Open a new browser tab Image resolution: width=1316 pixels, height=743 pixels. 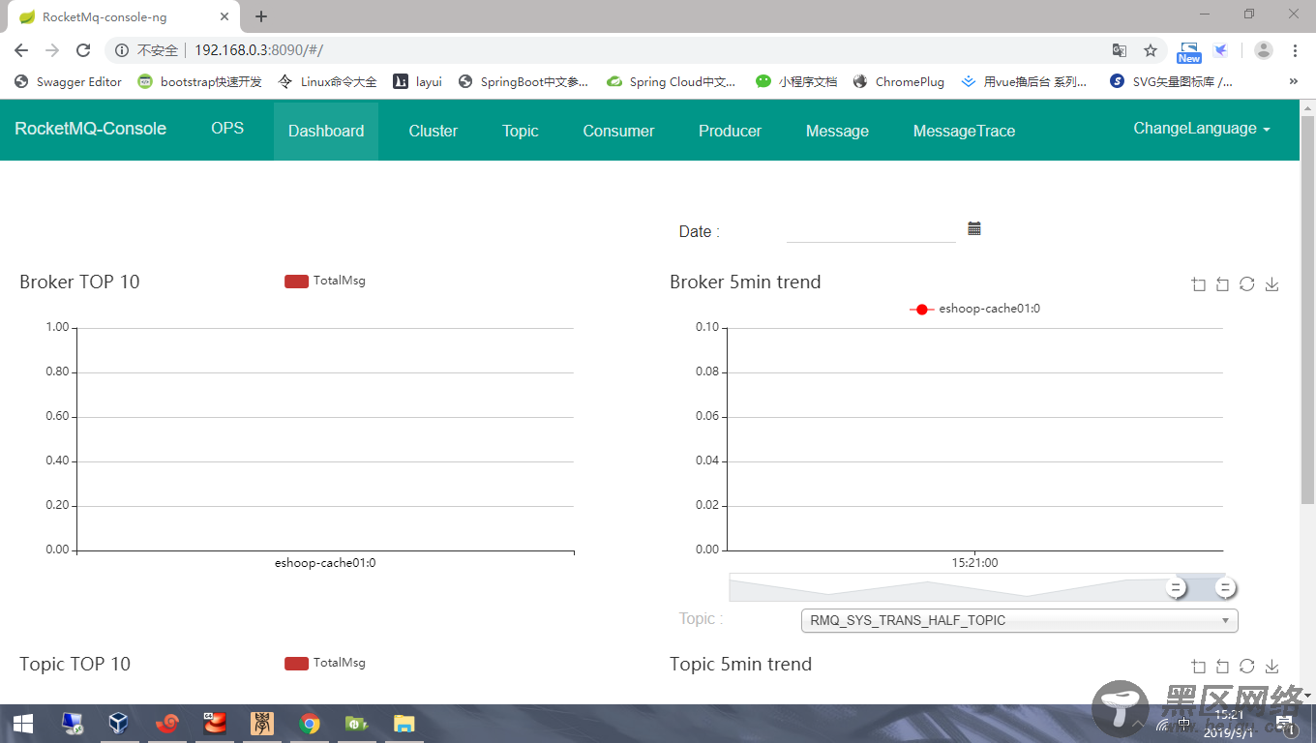point(261,16)
